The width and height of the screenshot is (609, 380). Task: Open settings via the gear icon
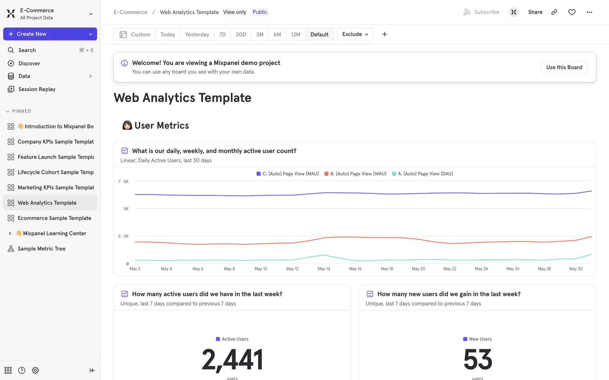point(36,370)
